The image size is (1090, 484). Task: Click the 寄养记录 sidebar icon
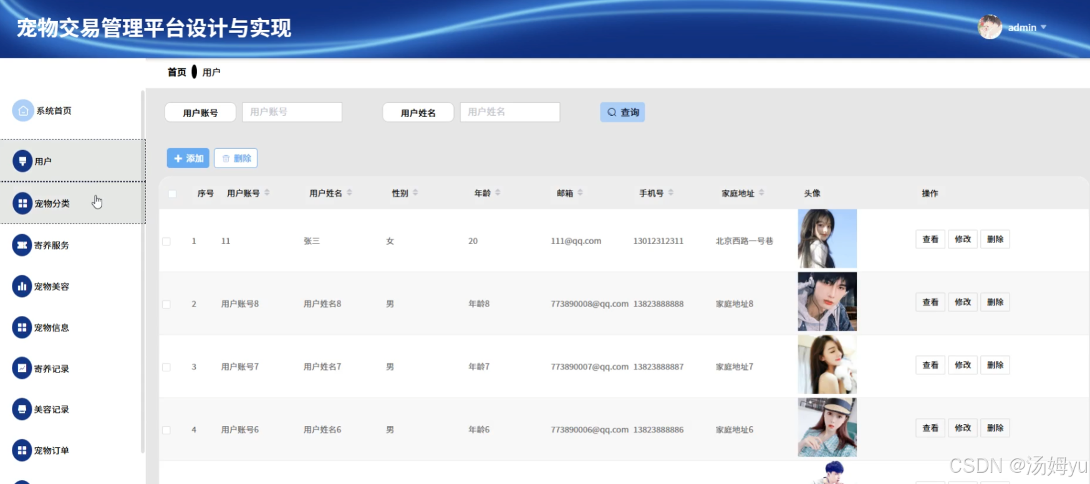tap(22, 368)
